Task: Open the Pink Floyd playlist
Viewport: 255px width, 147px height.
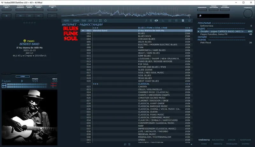Action: (x=225, y=43)
